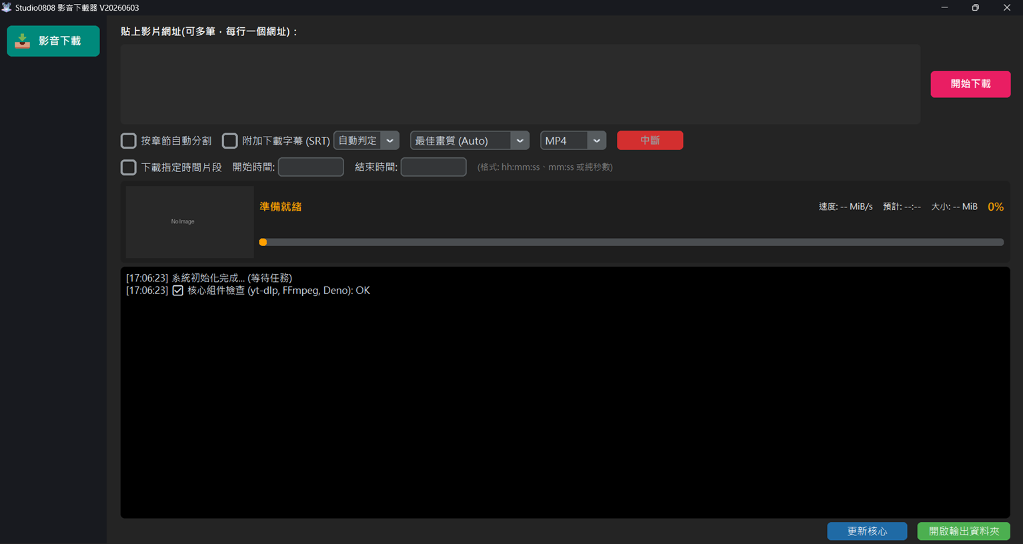Screen dimensions: 1023x544
Task: Click the time format hint text
Action: click(545, 167)
